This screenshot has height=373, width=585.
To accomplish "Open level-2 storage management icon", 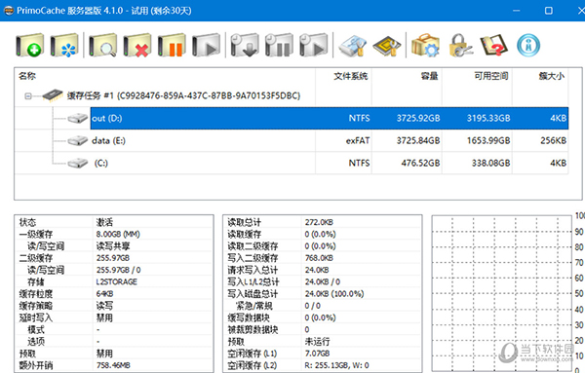I will tap(353, 46).
